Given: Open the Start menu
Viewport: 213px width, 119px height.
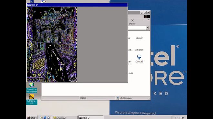Looking at the screenshot, I should pyautogui.click(x=32, y=117).
